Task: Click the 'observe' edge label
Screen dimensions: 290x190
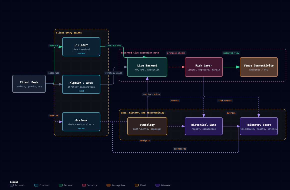Action: tap(54, 115)
